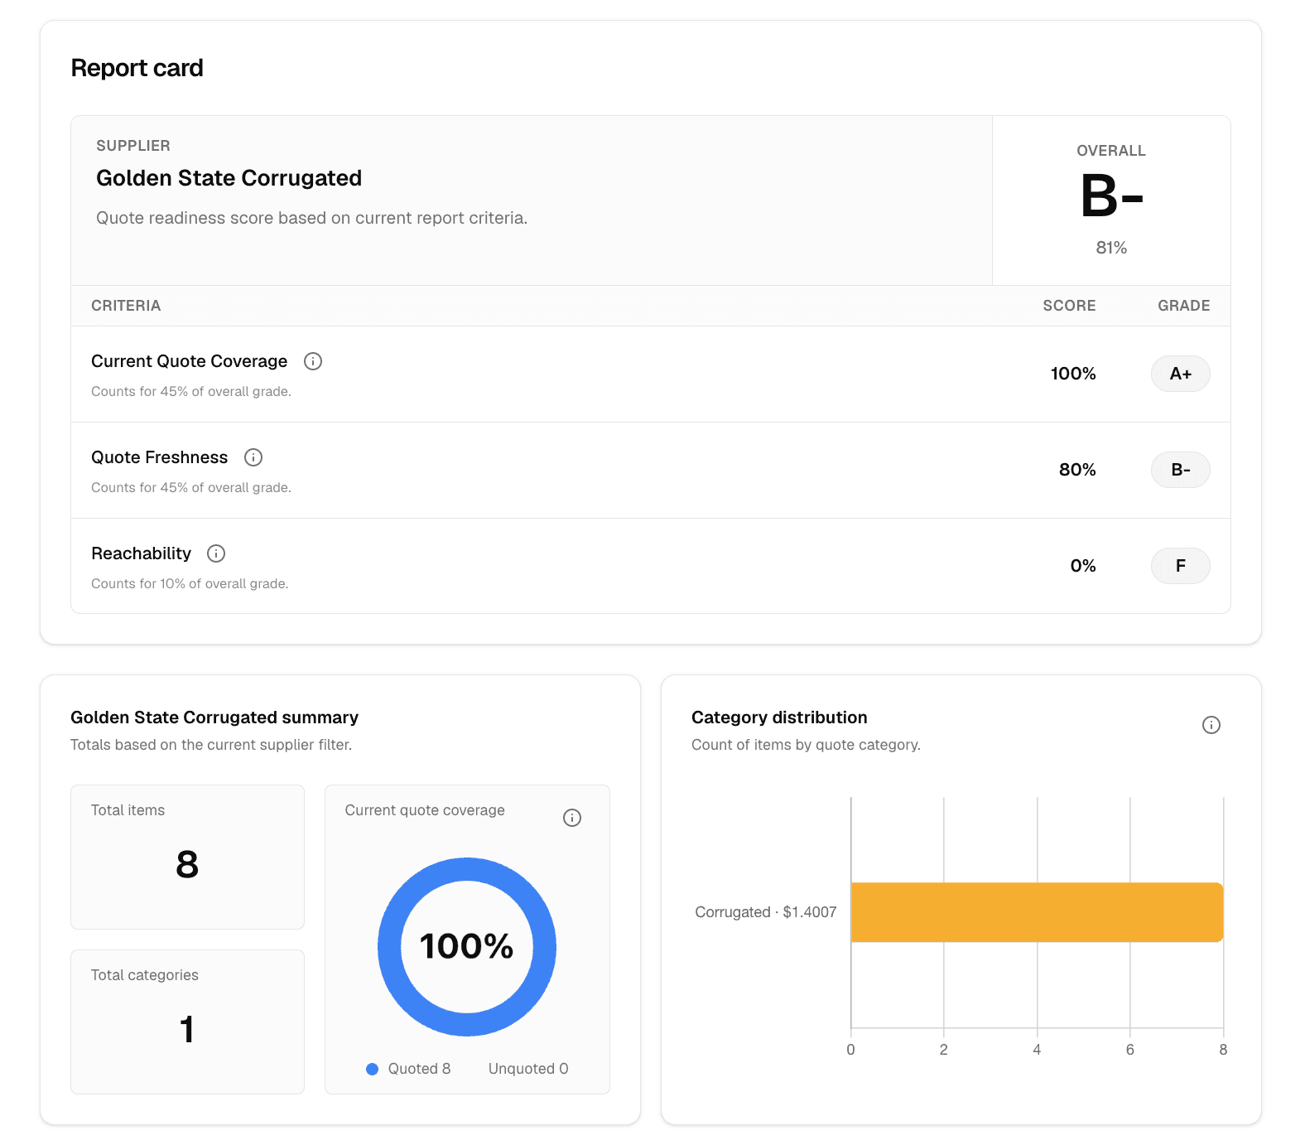Click the blue Quoted legend dot
This screenshot has height=1145, width=1305.
373,1069
